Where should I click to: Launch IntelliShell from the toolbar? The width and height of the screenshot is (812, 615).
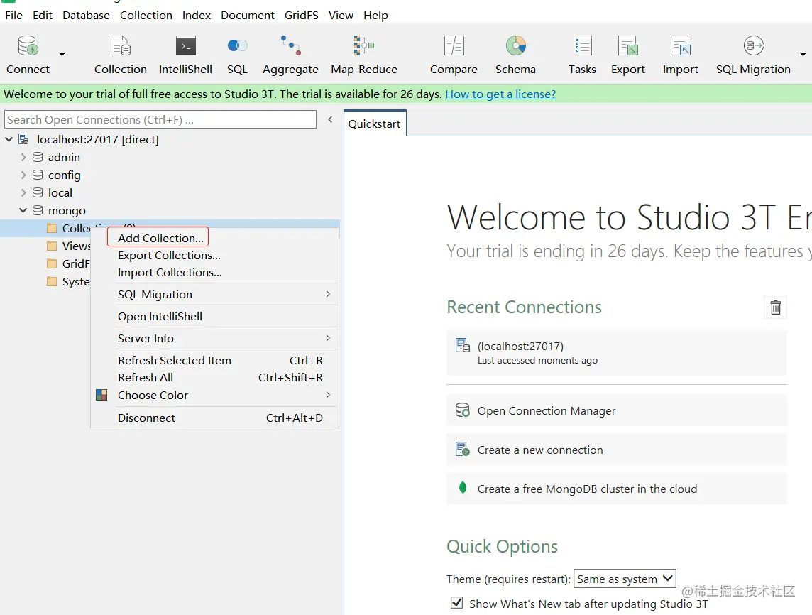(185, 55)
